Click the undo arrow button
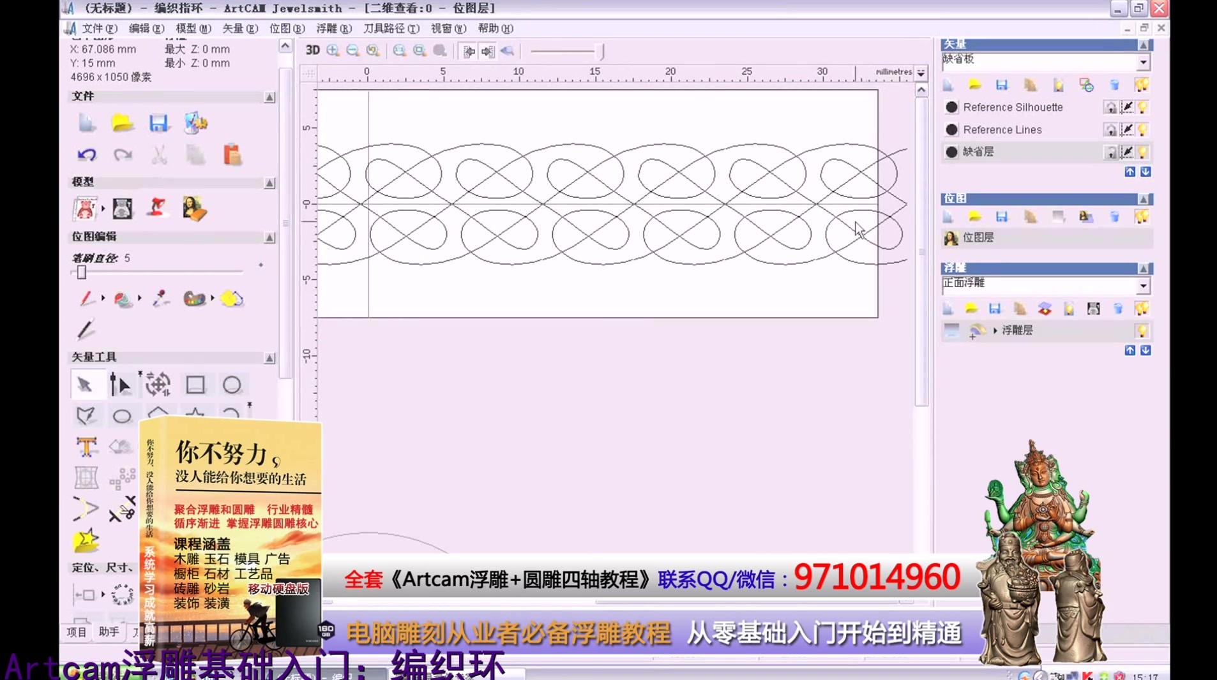The height and width of the screenshot is (680, 1217). click(x=86, y=154)
